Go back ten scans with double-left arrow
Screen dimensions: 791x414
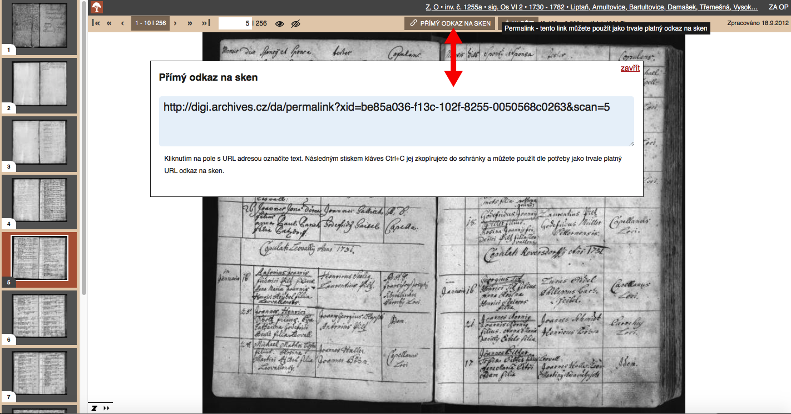(109, 23)
